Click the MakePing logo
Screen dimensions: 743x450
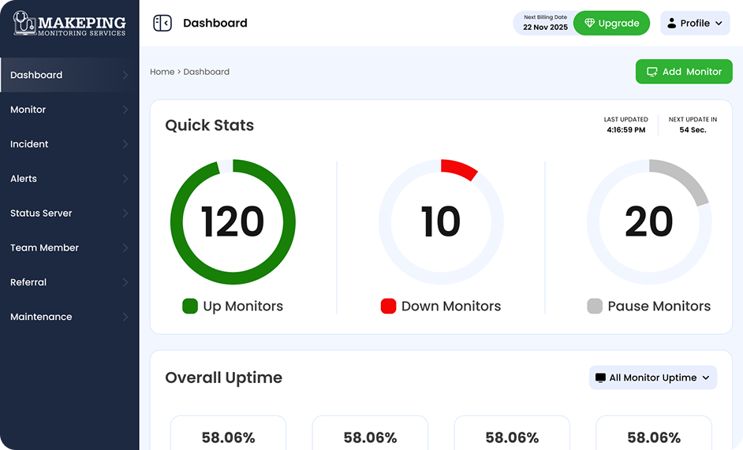click(69, 24)
